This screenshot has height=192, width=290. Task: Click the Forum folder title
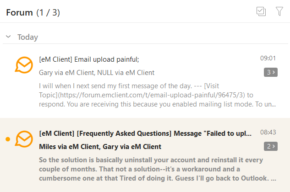click(x=19, y=12)
